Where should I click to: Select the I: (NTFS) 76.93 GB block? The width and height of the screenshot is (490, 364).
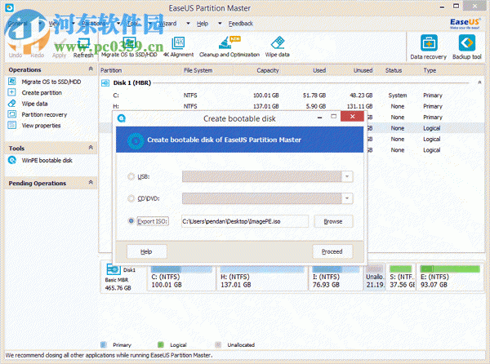[336, 277]
